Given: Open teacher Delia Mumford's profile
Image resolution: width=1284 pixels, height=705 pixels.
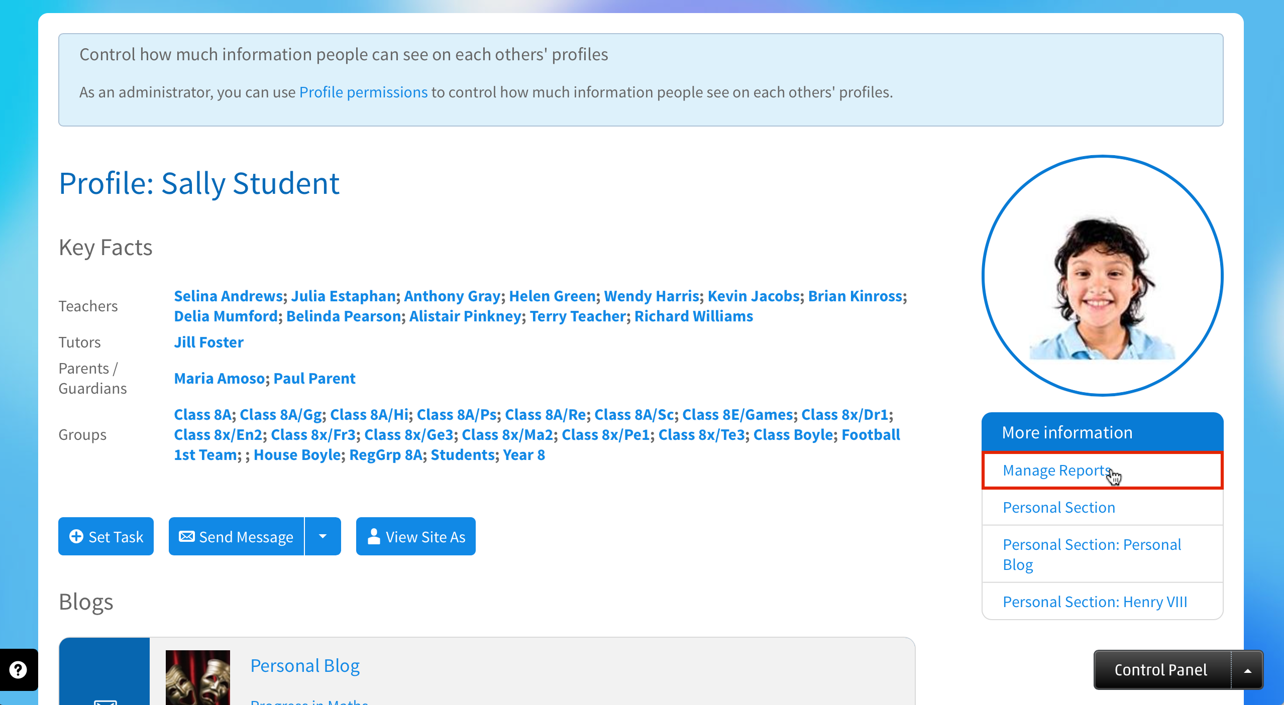Looking at the screenshot, I should [226, 316].
